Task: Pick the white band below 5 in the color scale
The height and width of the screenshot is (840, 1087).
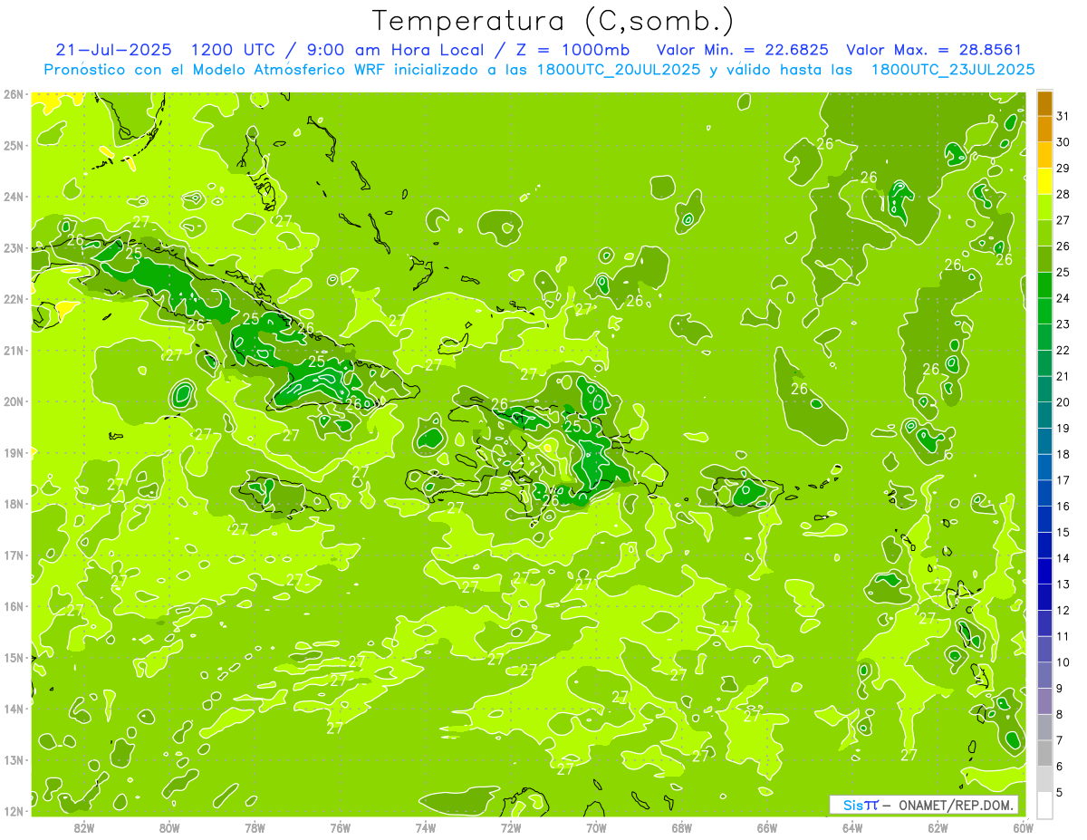Action: tap(1044, 805)
